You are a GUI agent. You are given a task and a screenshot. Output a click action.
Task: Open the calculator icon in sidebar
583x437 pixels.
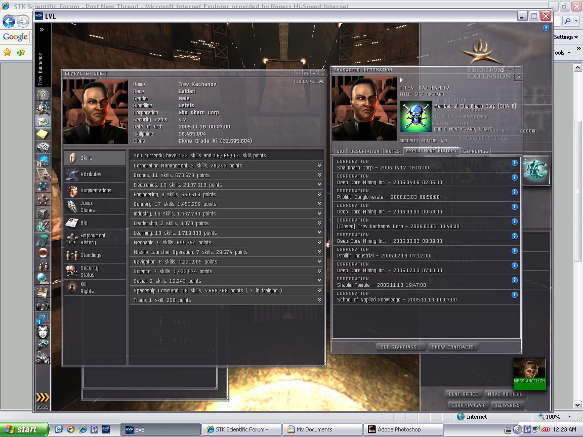click(x=43, y=240)
